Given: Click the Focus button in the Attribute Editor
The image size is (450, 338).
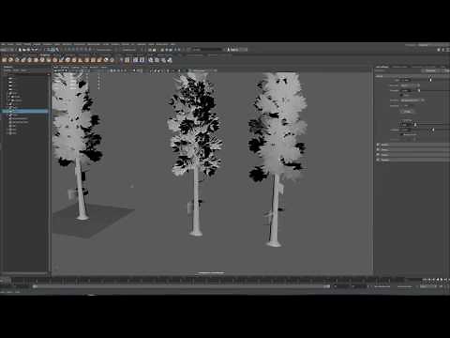Looking at the screenshot, I should coord(430,71).
